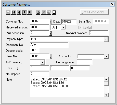Open the US$ currency dropdown
This screenshot has width=117, height=105.
click(63, 27)
